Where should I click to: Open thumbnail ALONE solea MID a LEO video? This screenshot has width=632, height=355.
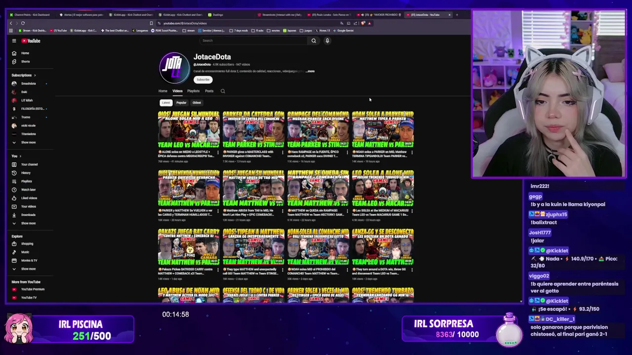pos(189,130)
